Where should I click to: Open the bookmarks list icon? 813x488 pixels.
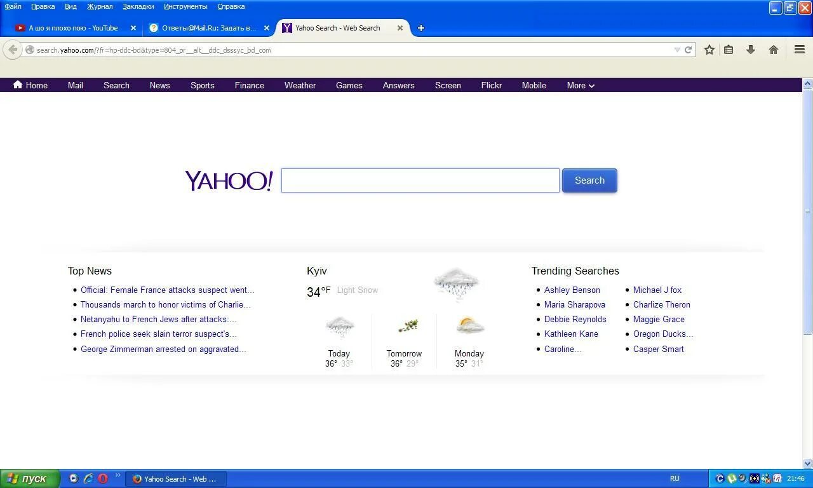point(729,50)
